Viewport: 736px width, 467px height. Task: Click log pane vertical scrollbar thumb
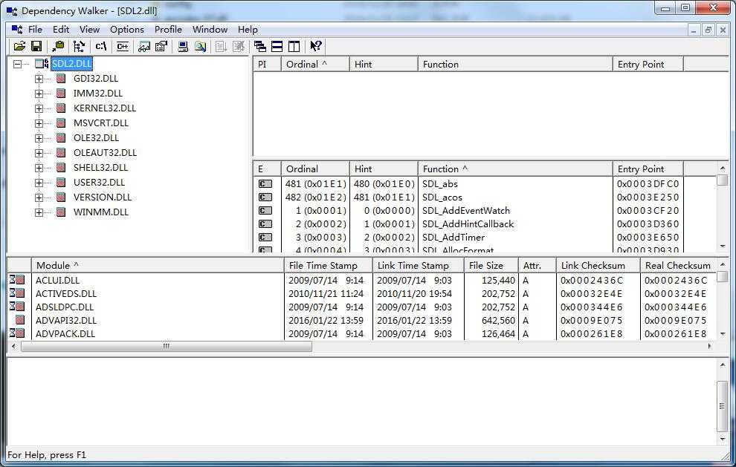pyautogui.click(x=722, y=406)
